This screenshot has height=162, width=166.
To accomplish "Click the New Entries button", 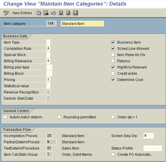I will click(x=22, y=13).
